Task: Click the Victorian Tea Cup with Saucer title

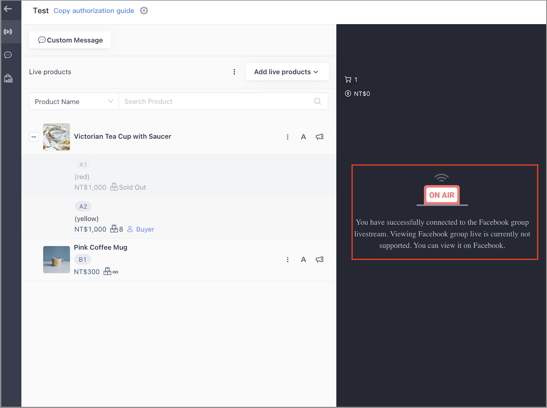Action: 122,136
